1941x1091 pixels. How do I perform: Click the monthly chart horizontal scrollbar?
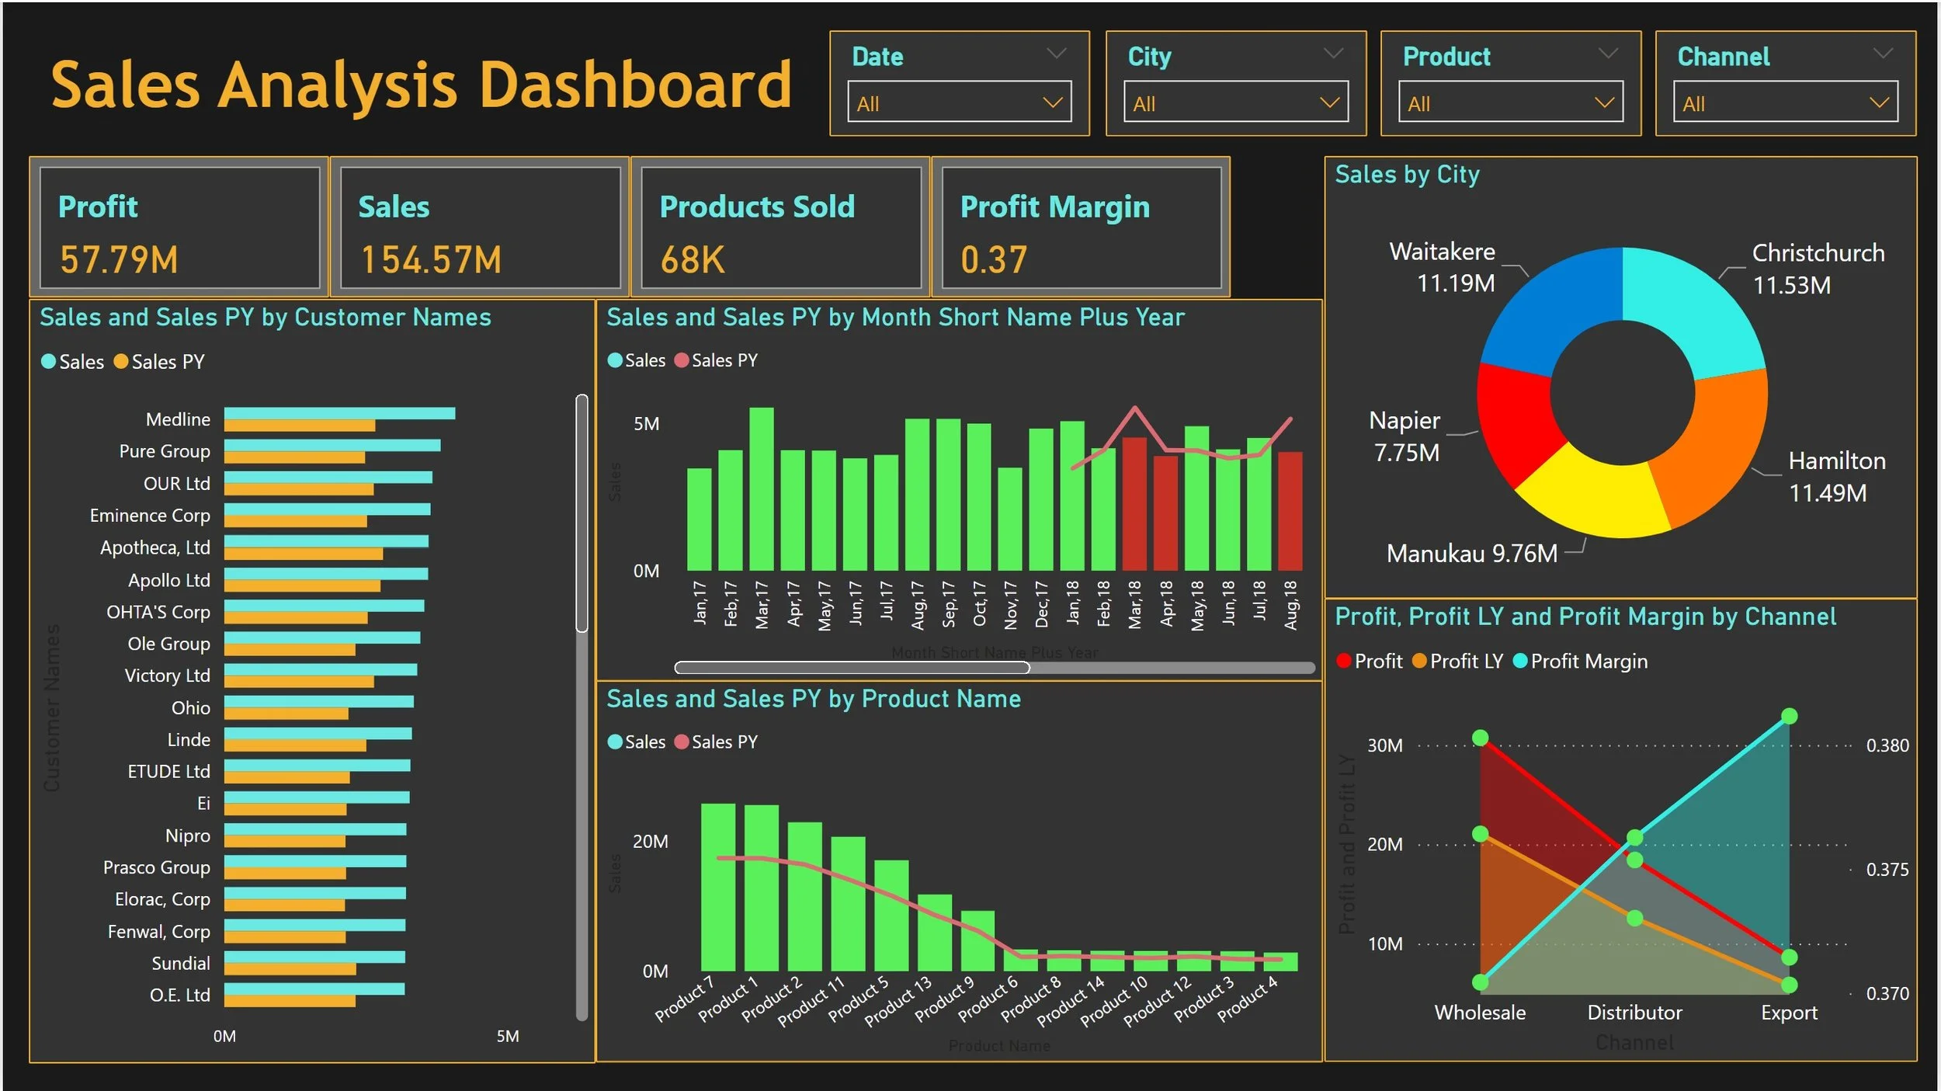click(852, 668)
